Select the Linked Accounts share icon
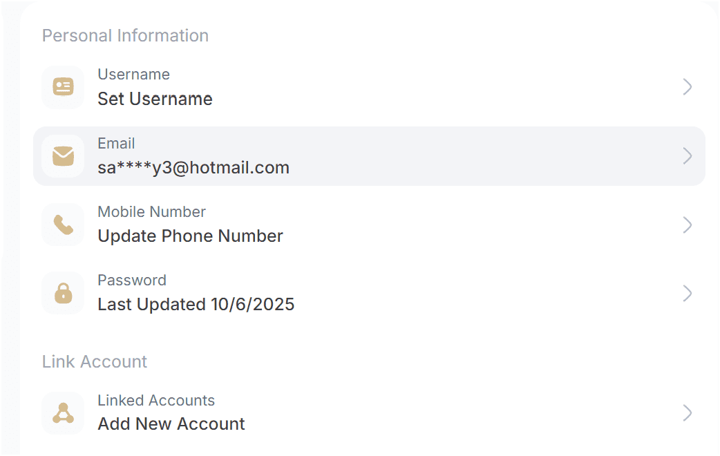720x456 pixels. pyautogui.click(x=63, y=412)
